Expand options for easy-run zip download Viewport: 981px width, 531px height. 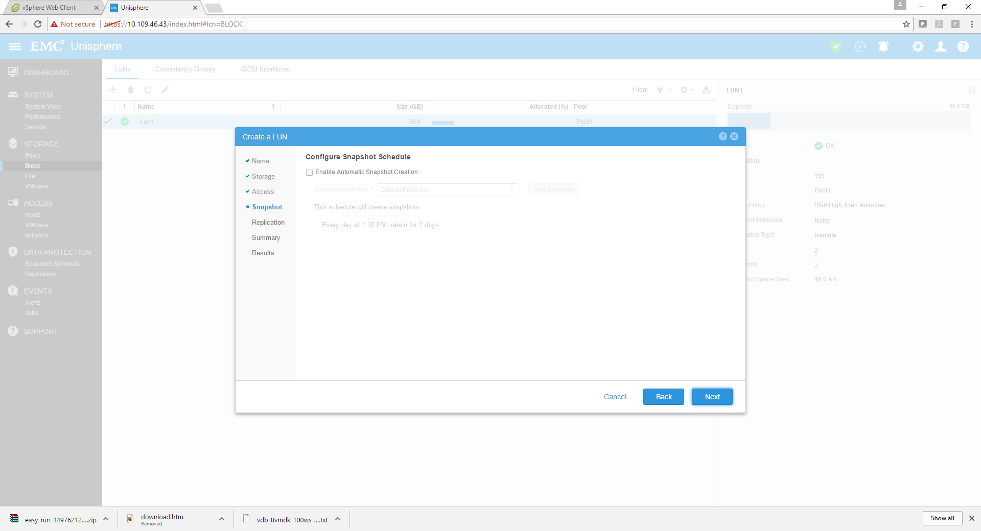coord(106,519)
